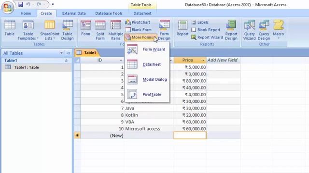
Task: Click the VBA cell
Action: click(x=149, y=122)
